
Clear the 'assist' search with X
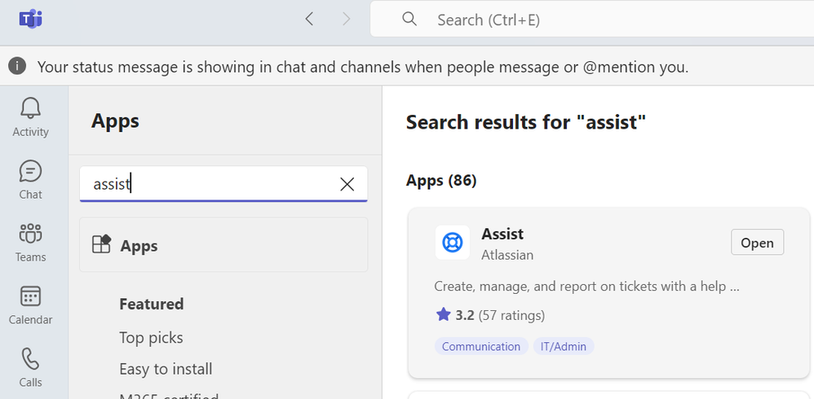(x=347, y=184)
